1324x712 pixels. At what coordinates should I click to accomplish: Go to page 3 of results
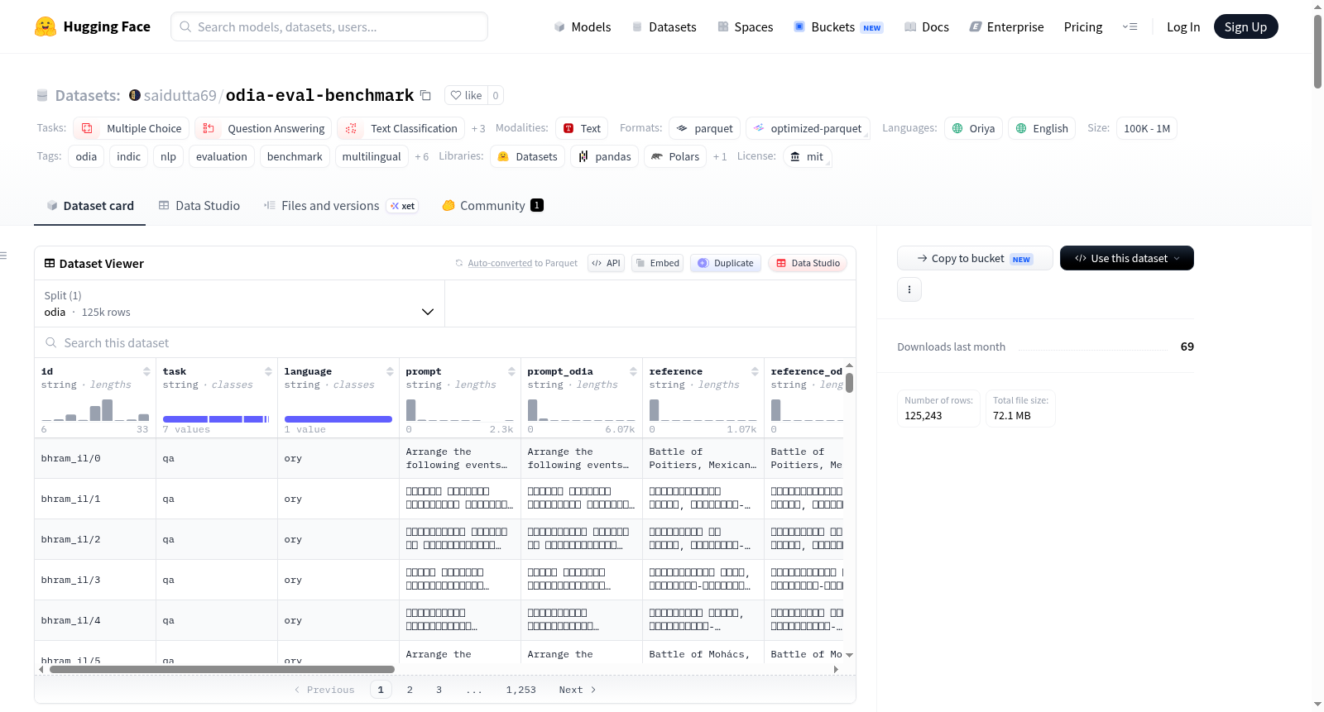pyautogui.click(x=439, y=690)
